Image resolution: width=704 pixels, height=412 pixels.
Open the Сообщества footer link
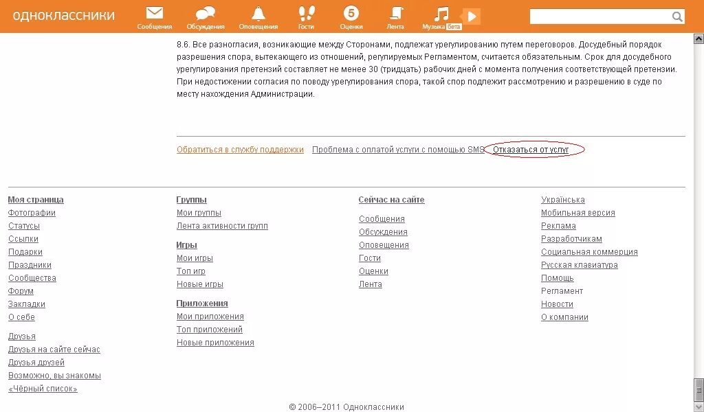pyautogui.click(x=32, y=277)
